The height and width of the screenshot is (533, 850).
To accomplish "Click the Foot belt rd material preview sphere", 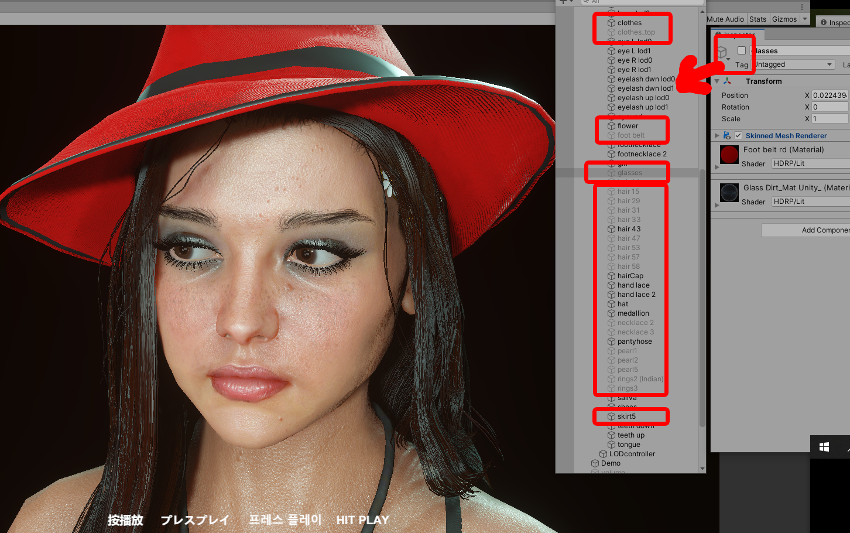I will point(729,155).
